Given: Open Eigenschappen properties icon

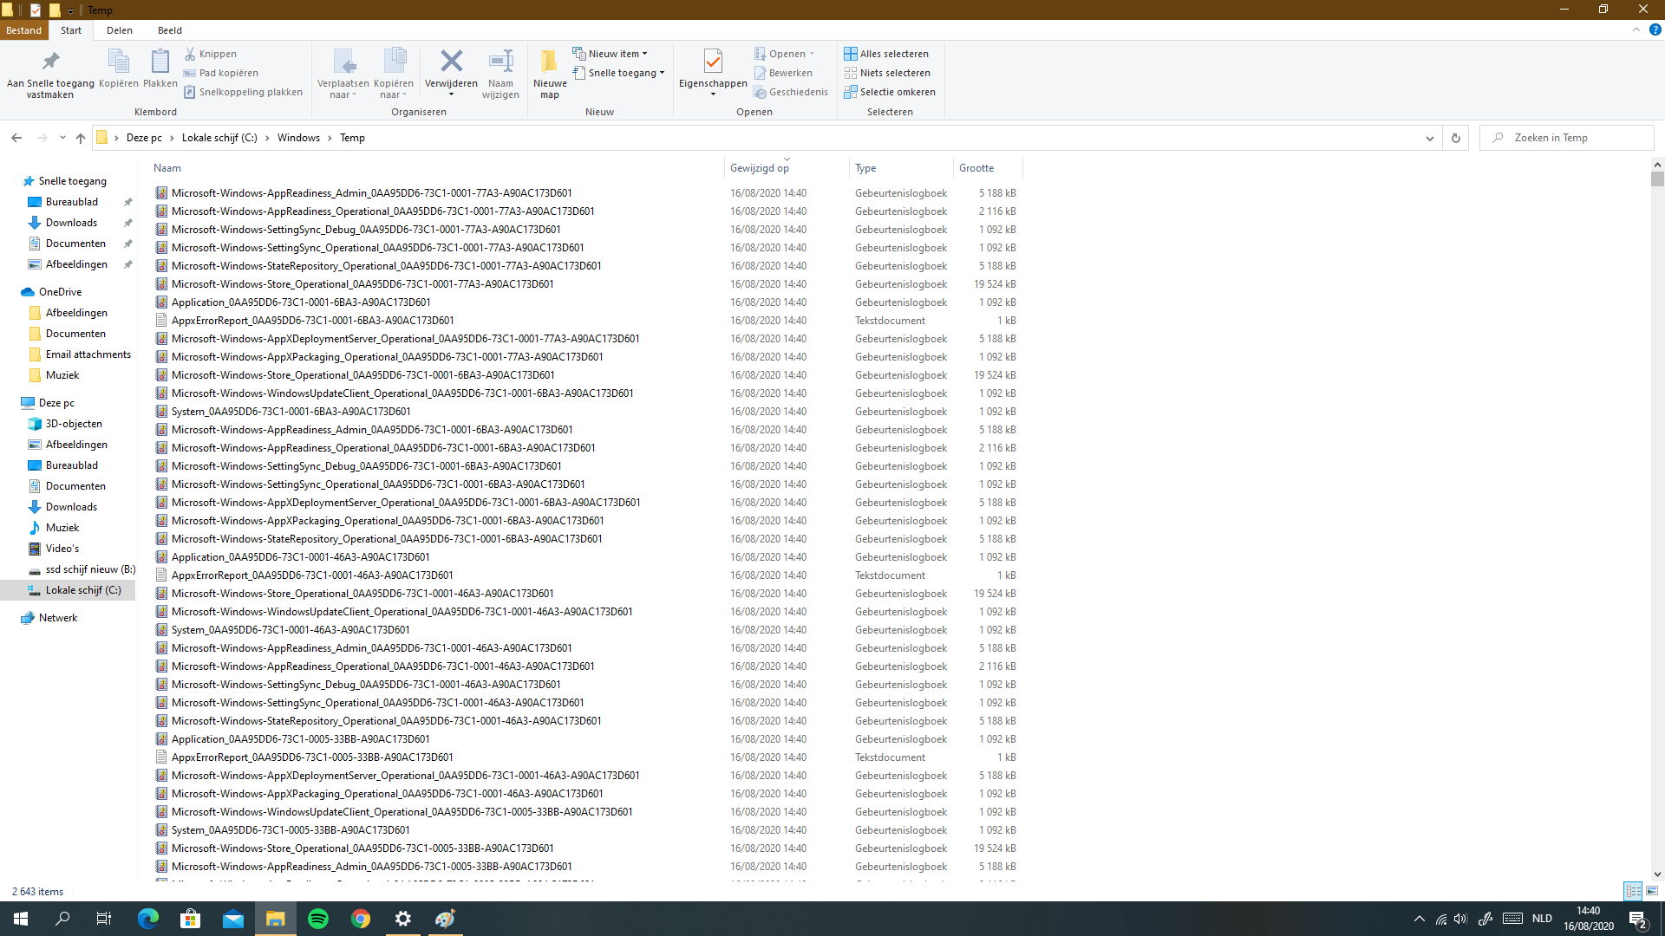Looking at the screenshot, I should click(x=712, y=62).
